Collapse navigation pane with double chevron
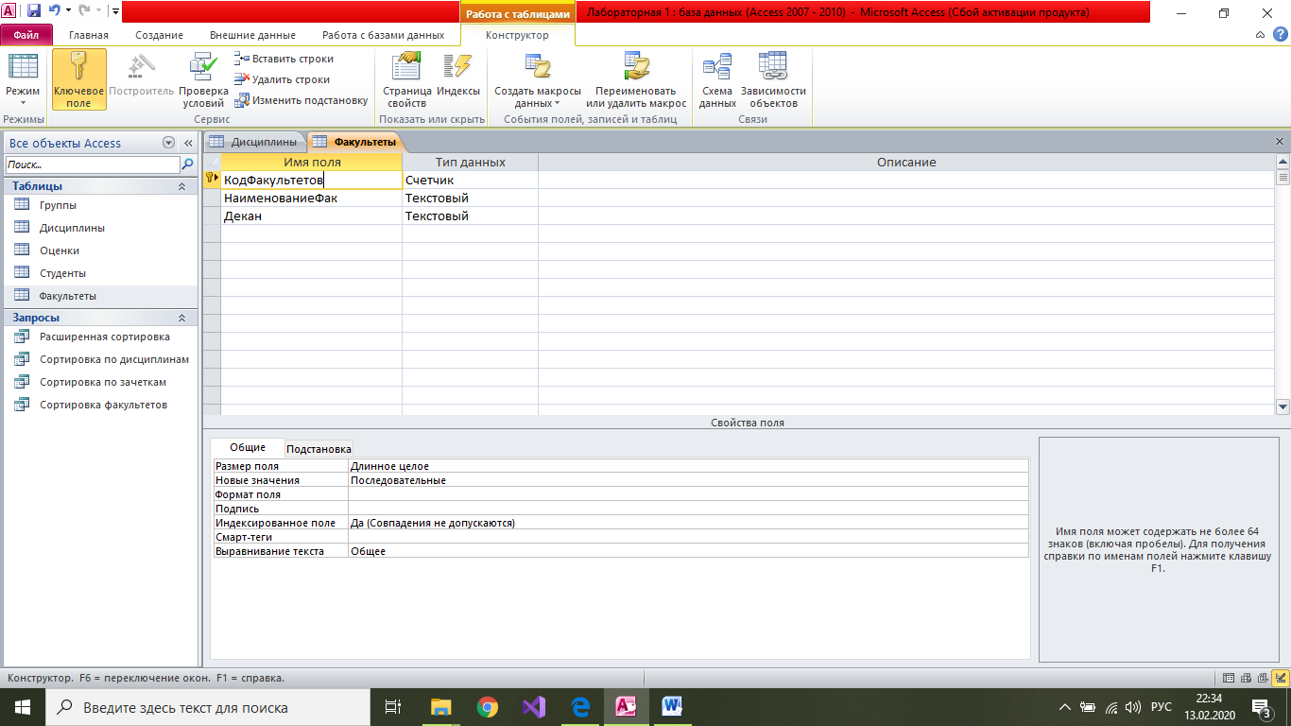The width and height of the screenshot is (1291, 726). (x=188, y=143)
